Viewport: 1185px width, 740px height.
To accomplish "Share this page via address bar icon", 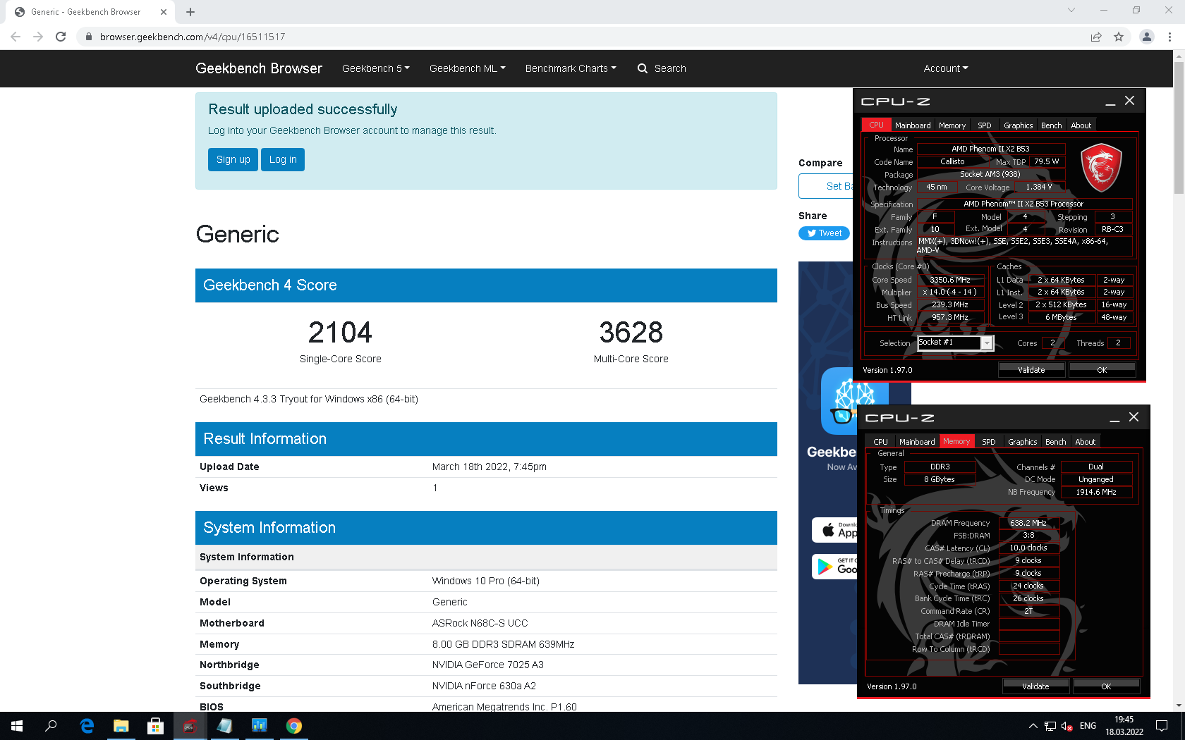I will coord(1096,37).
